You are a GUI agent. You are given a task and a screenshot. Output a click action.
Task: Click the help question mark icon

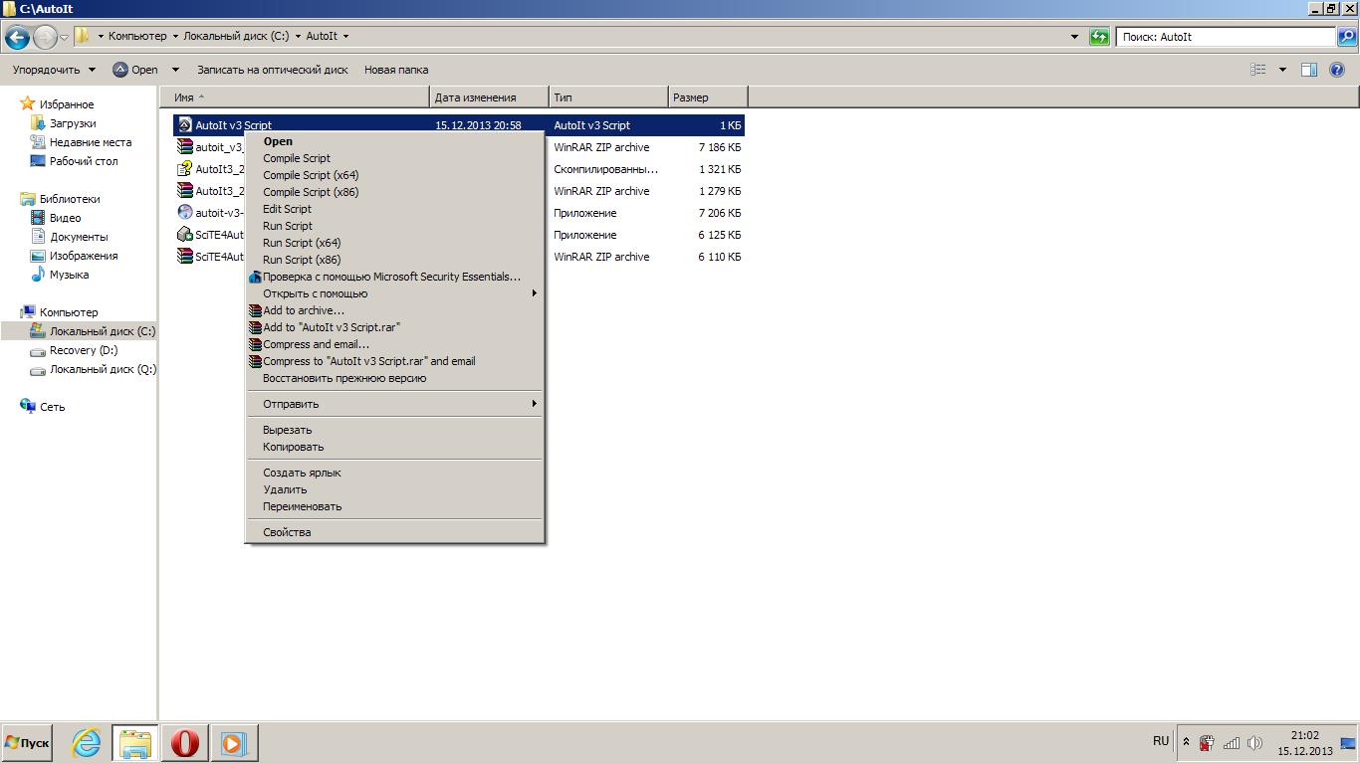point(1337,70)
